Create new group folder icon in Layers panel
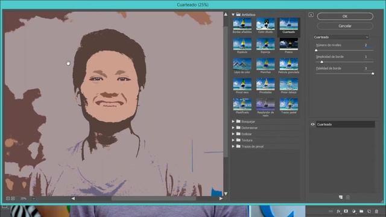The image size is (386, 217). (x=361, y=211)
